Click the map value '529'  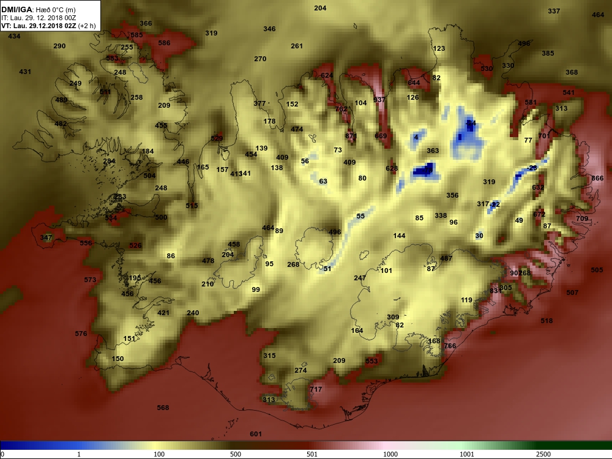point(217,138)
